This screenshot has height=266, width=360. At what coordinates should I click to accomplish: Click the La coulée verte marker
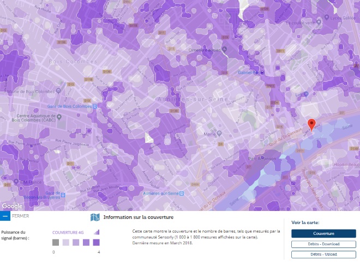pyautogui.click(x=319, y=22)
